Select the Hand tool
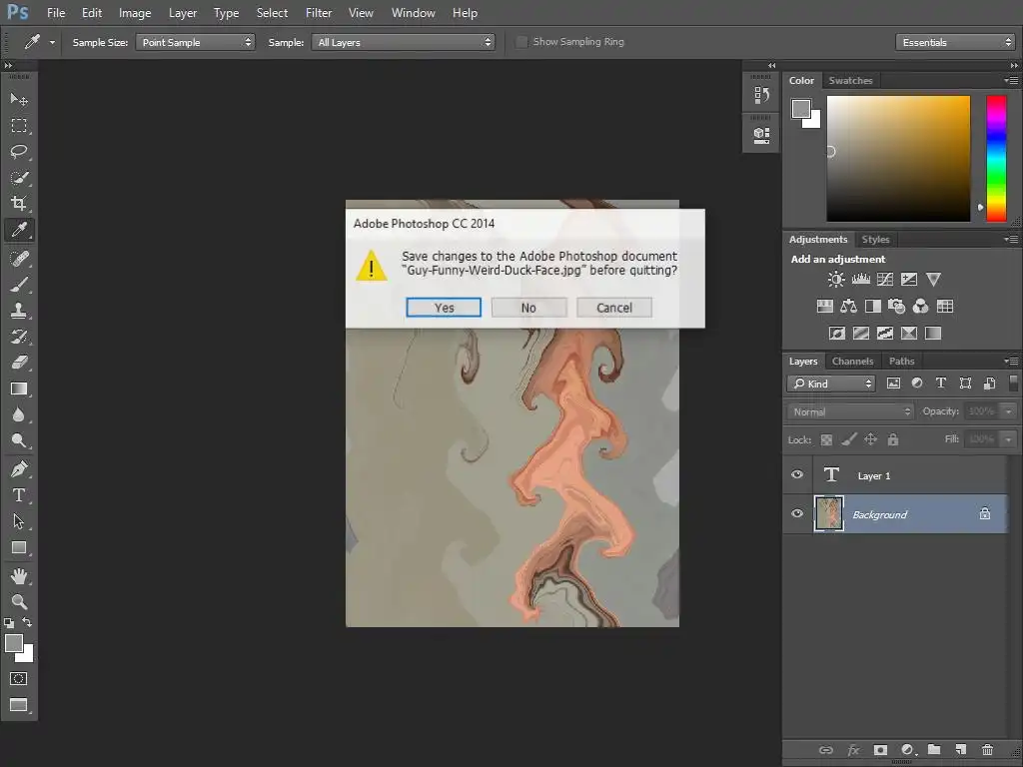The height and width of the screenshot is (767, 1023). pyautogui.click(x=19, y=575)
